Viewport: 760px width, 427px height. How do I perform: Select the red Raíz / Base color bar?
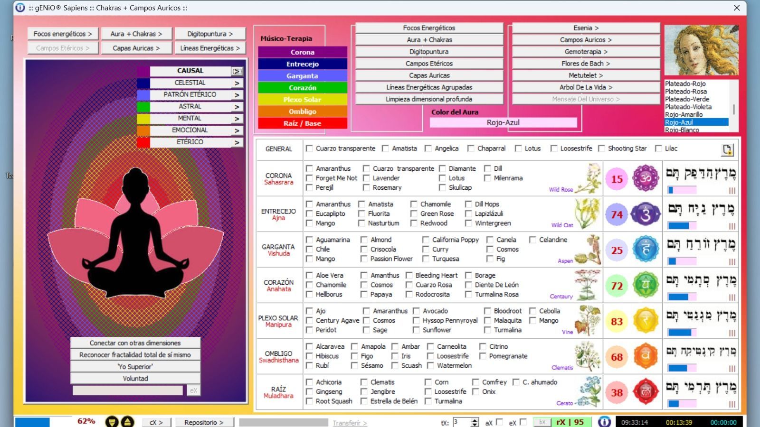coord(303,123)
